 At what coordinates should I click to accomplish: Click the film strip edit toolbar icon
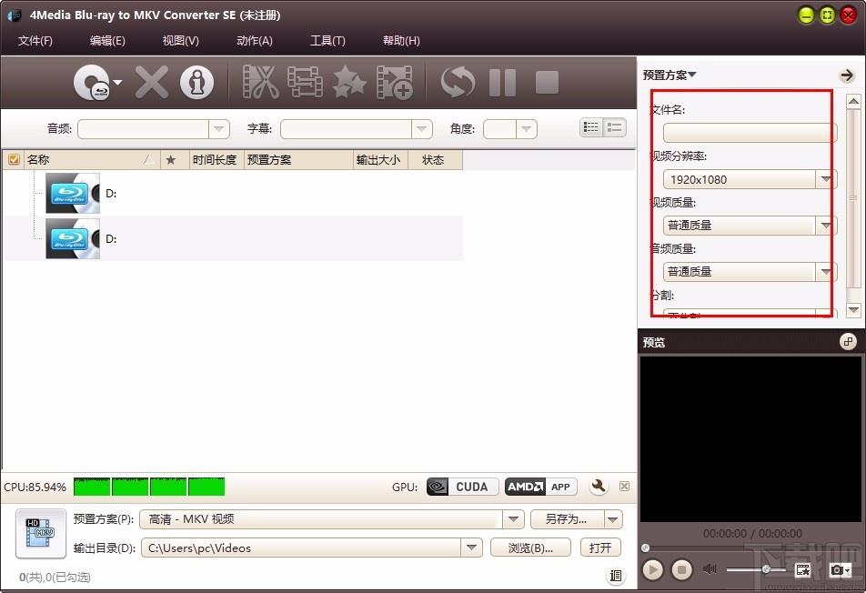[x=305, y=82]
